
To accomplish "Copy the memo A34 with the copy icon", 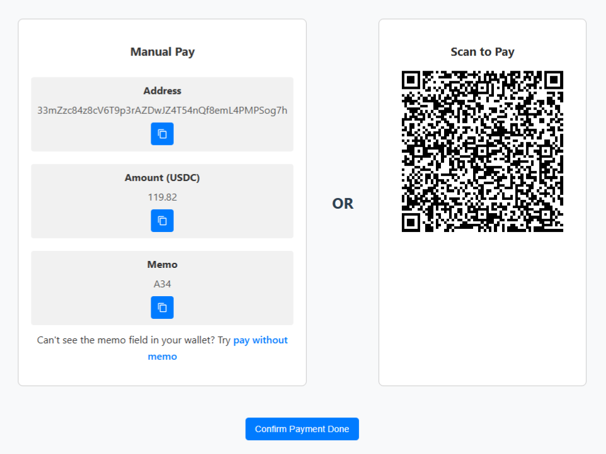I will [x=162, y=307].
